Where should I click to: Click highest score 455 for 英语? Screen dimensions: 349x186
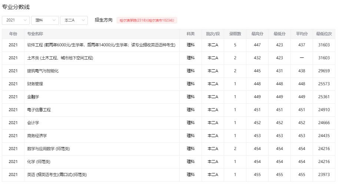click(x=257, y=175)
